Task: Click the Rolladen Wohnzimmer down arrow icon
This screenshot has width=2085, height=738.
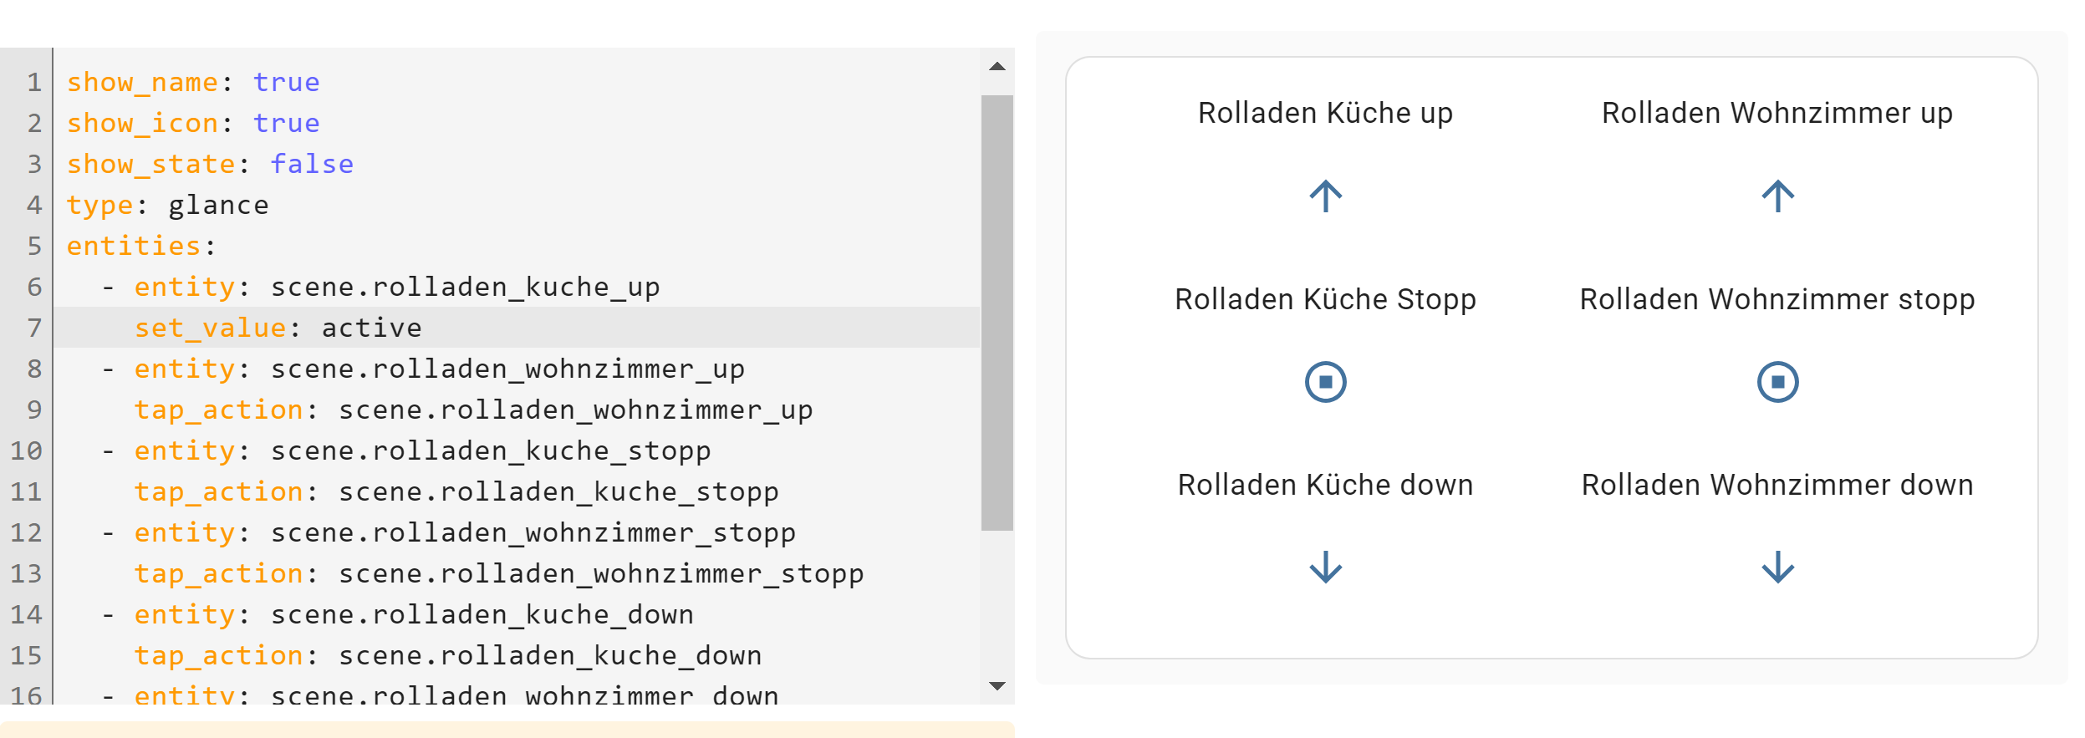Action: tap(1777, 567)
